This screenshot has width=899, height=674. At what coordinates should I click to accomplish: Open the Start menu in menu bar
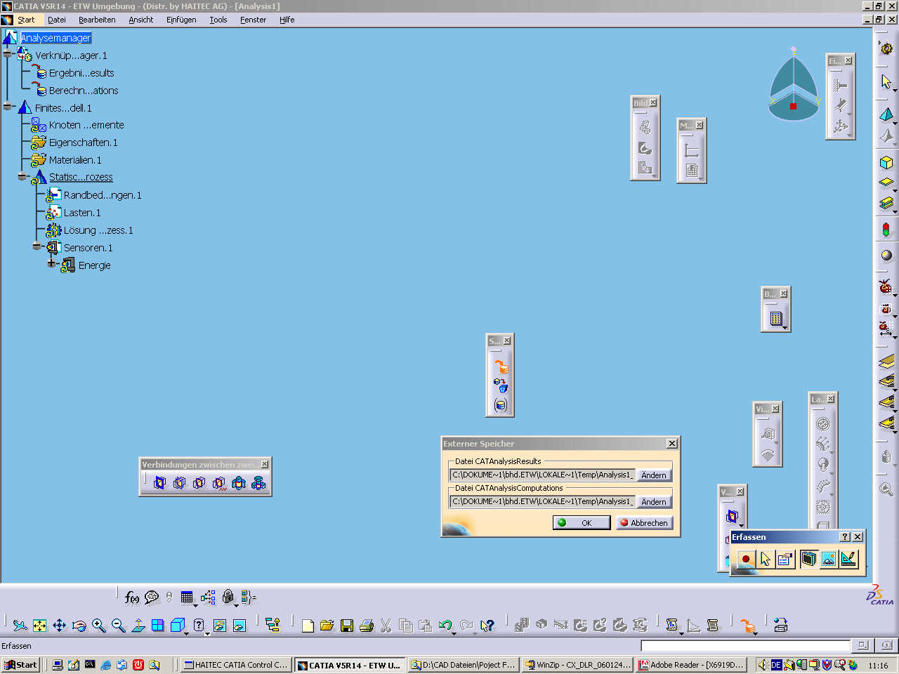pyautogui.click(x=26, y=20)
